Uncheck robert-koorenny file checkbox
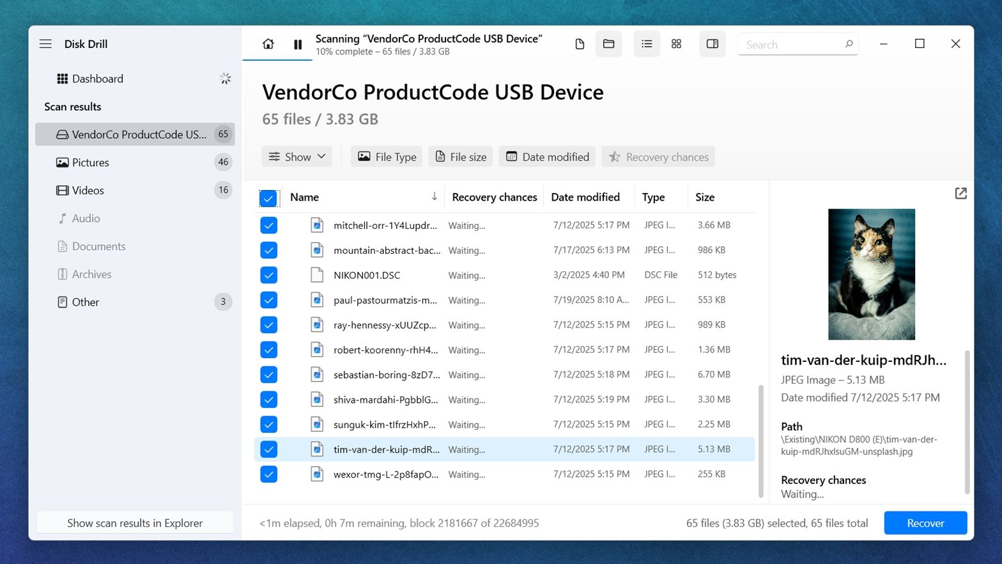 (269, 350)
